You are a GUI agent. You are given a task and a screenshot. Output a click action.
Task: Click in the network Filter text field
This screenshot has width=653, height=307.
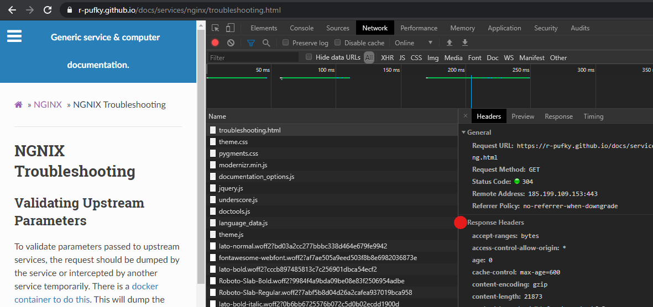pos(253,57)
